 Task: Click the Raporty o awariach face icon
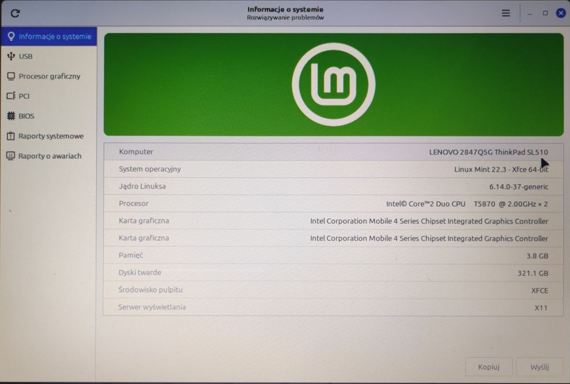(x=10, y=156)
